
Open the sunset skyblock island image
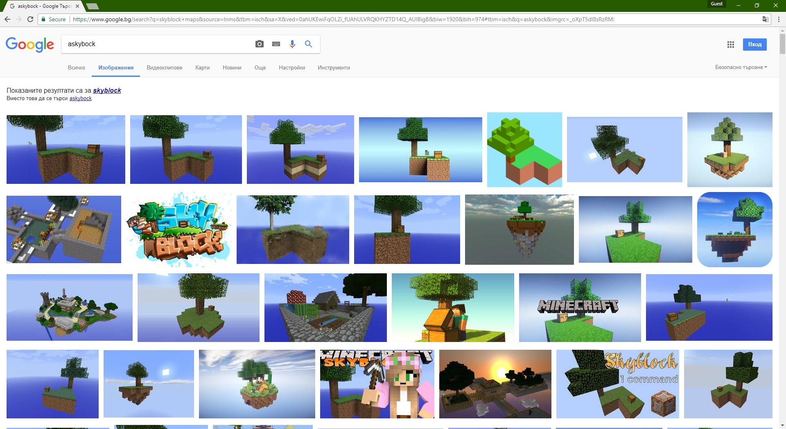[495, 384]
